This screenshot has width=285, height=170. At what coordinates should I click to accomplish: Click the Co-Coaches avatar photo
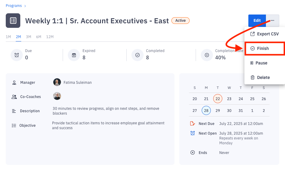coord(57,96)
